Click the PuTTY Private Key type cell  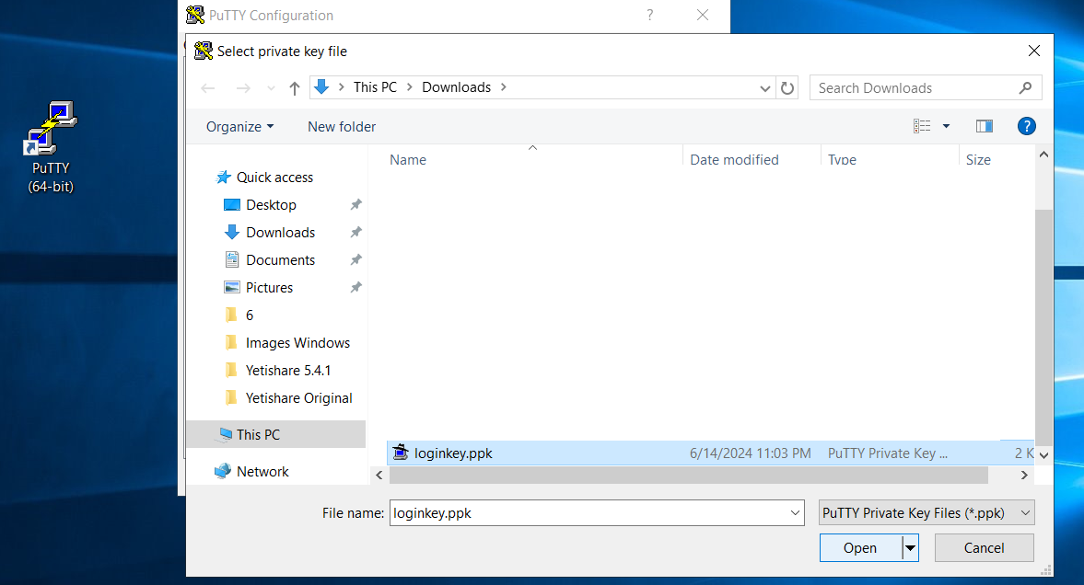point(888,453)
